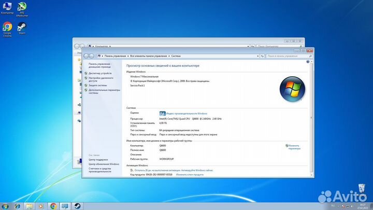373x210 pixels.
Task: Open Панель управления - домашняя страница link
Action: pyautogui.click(x=100, y=65)
